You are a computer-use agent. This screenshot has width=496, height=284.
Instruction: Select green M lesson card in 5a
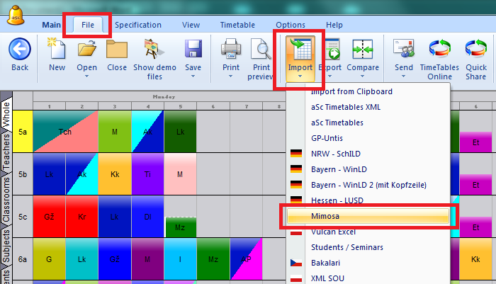115,132
